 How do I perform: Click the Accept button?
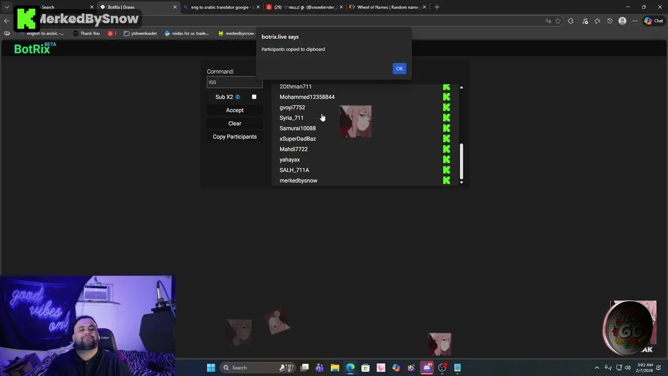point(234,110)
